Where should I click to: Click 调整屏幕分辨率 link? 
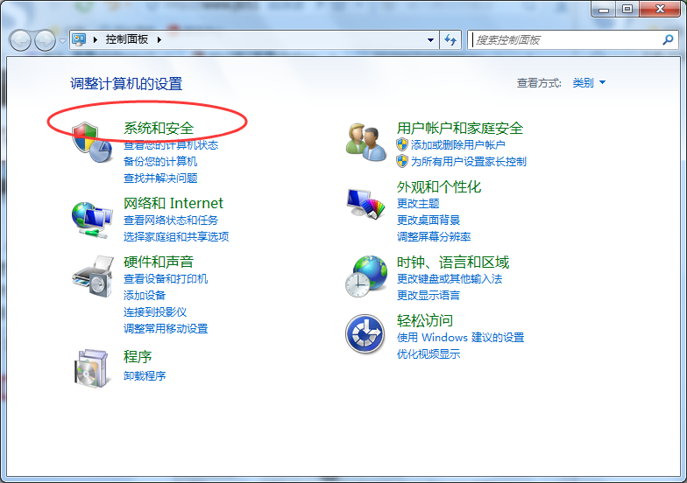[x=434, y=236]
